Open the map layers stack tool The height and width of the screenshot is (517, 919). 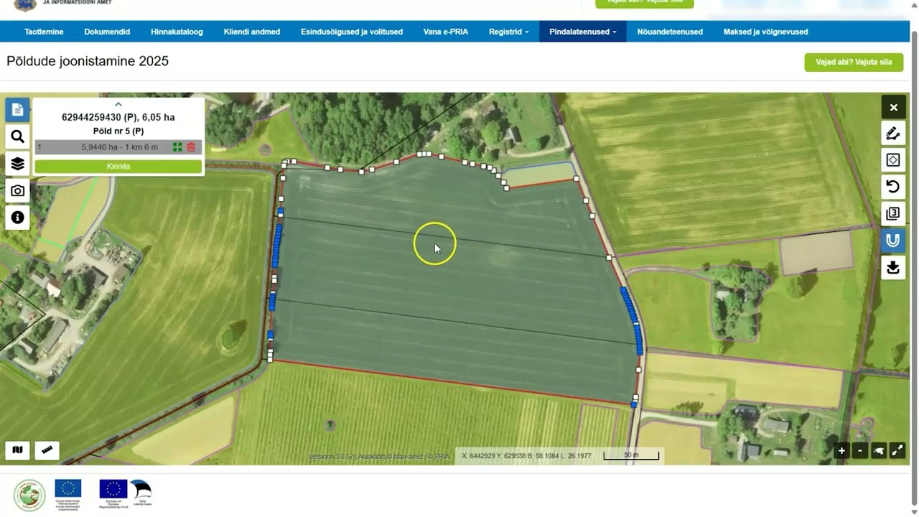(18, 164)
